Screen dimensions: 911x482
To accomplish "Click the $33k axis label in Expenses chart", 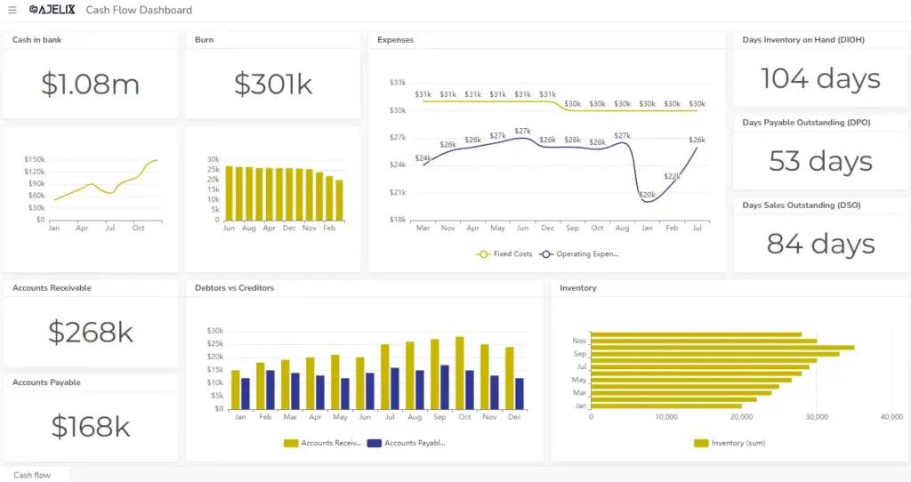I will point(398,83).
